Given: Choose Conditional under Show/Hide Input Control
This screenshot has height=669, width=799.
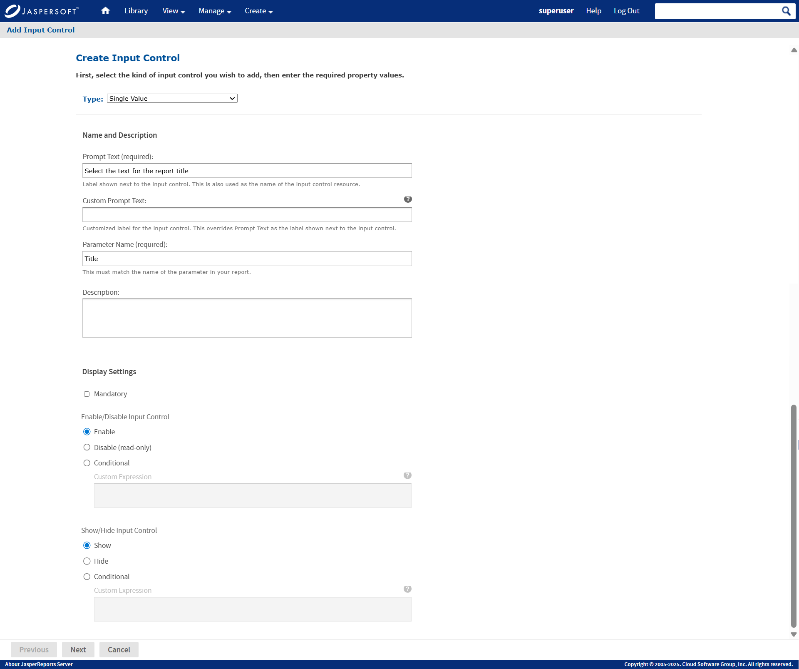Looking at the screenshot, I should coord(87,577).
